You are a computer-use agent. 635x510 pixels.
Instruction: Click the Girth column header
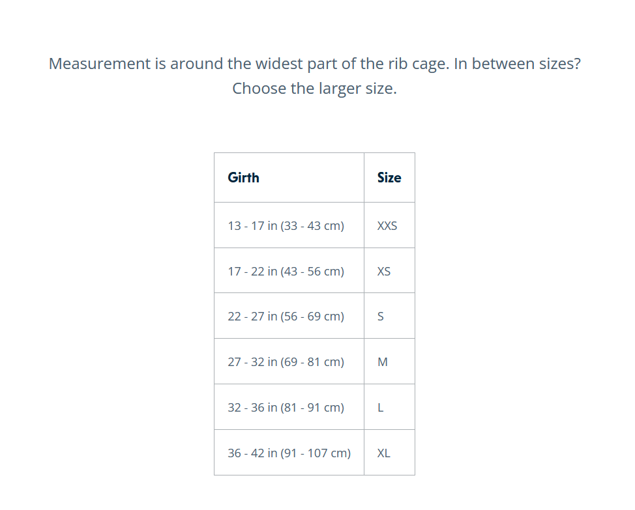pyautogui.click(x=289, y=178)
